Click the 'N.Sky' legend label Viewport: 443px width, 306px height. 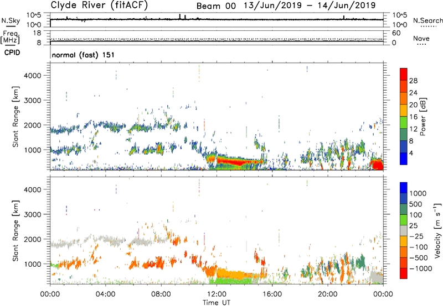coord(11,21)
